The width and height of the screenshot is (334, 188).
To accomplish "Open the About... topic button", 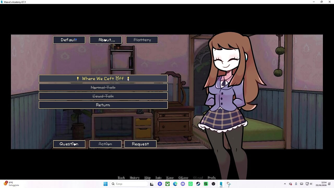I will (106, 40).
